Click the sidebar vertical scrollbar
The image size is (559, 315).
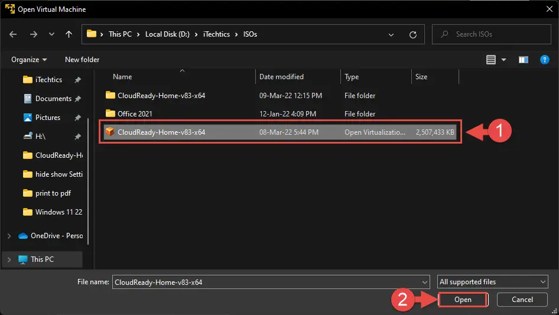click(89, 182)
